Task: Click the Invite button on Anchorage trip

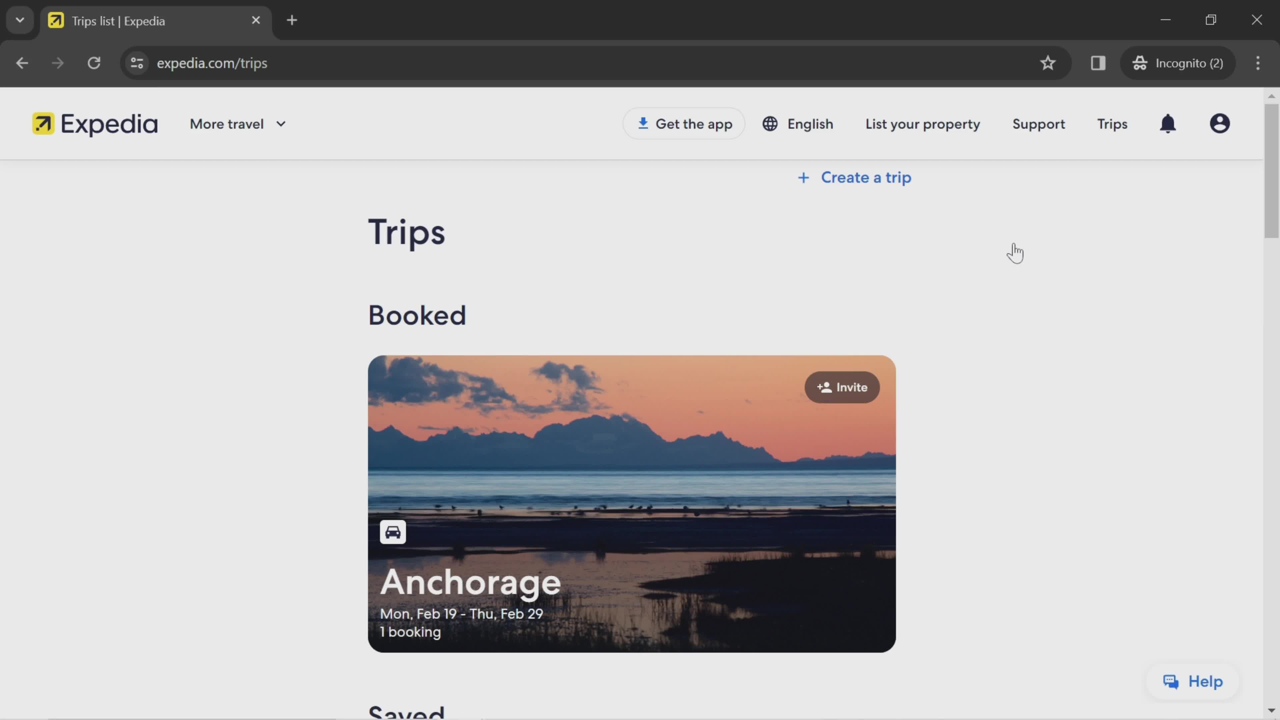Action: pos(841,387)
